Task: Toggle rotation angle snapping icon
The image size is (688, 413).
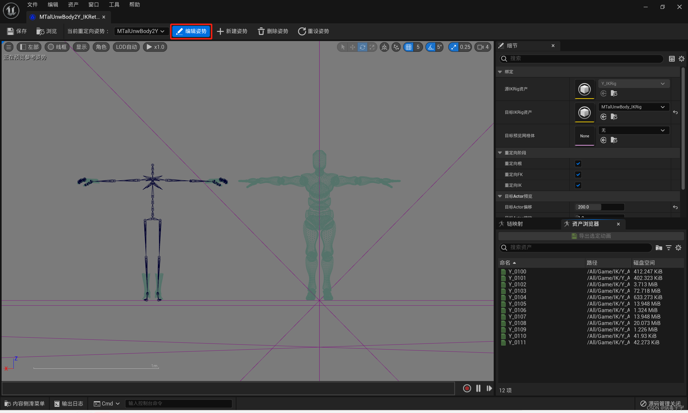Action: click(x=431, y=47)
